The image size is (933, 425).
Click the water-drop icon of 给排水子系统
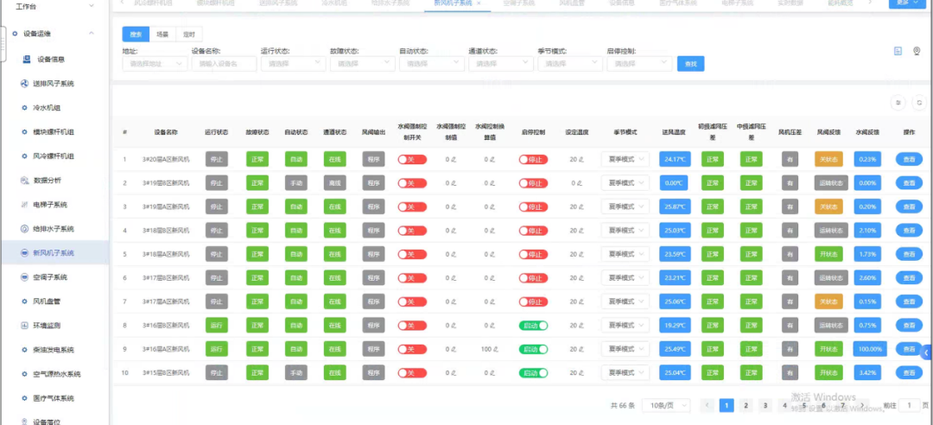point(24,229)
